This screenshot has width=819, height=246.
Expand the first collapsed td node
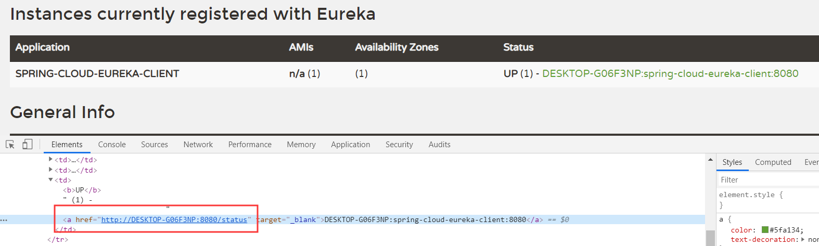[x=50, y=160]
